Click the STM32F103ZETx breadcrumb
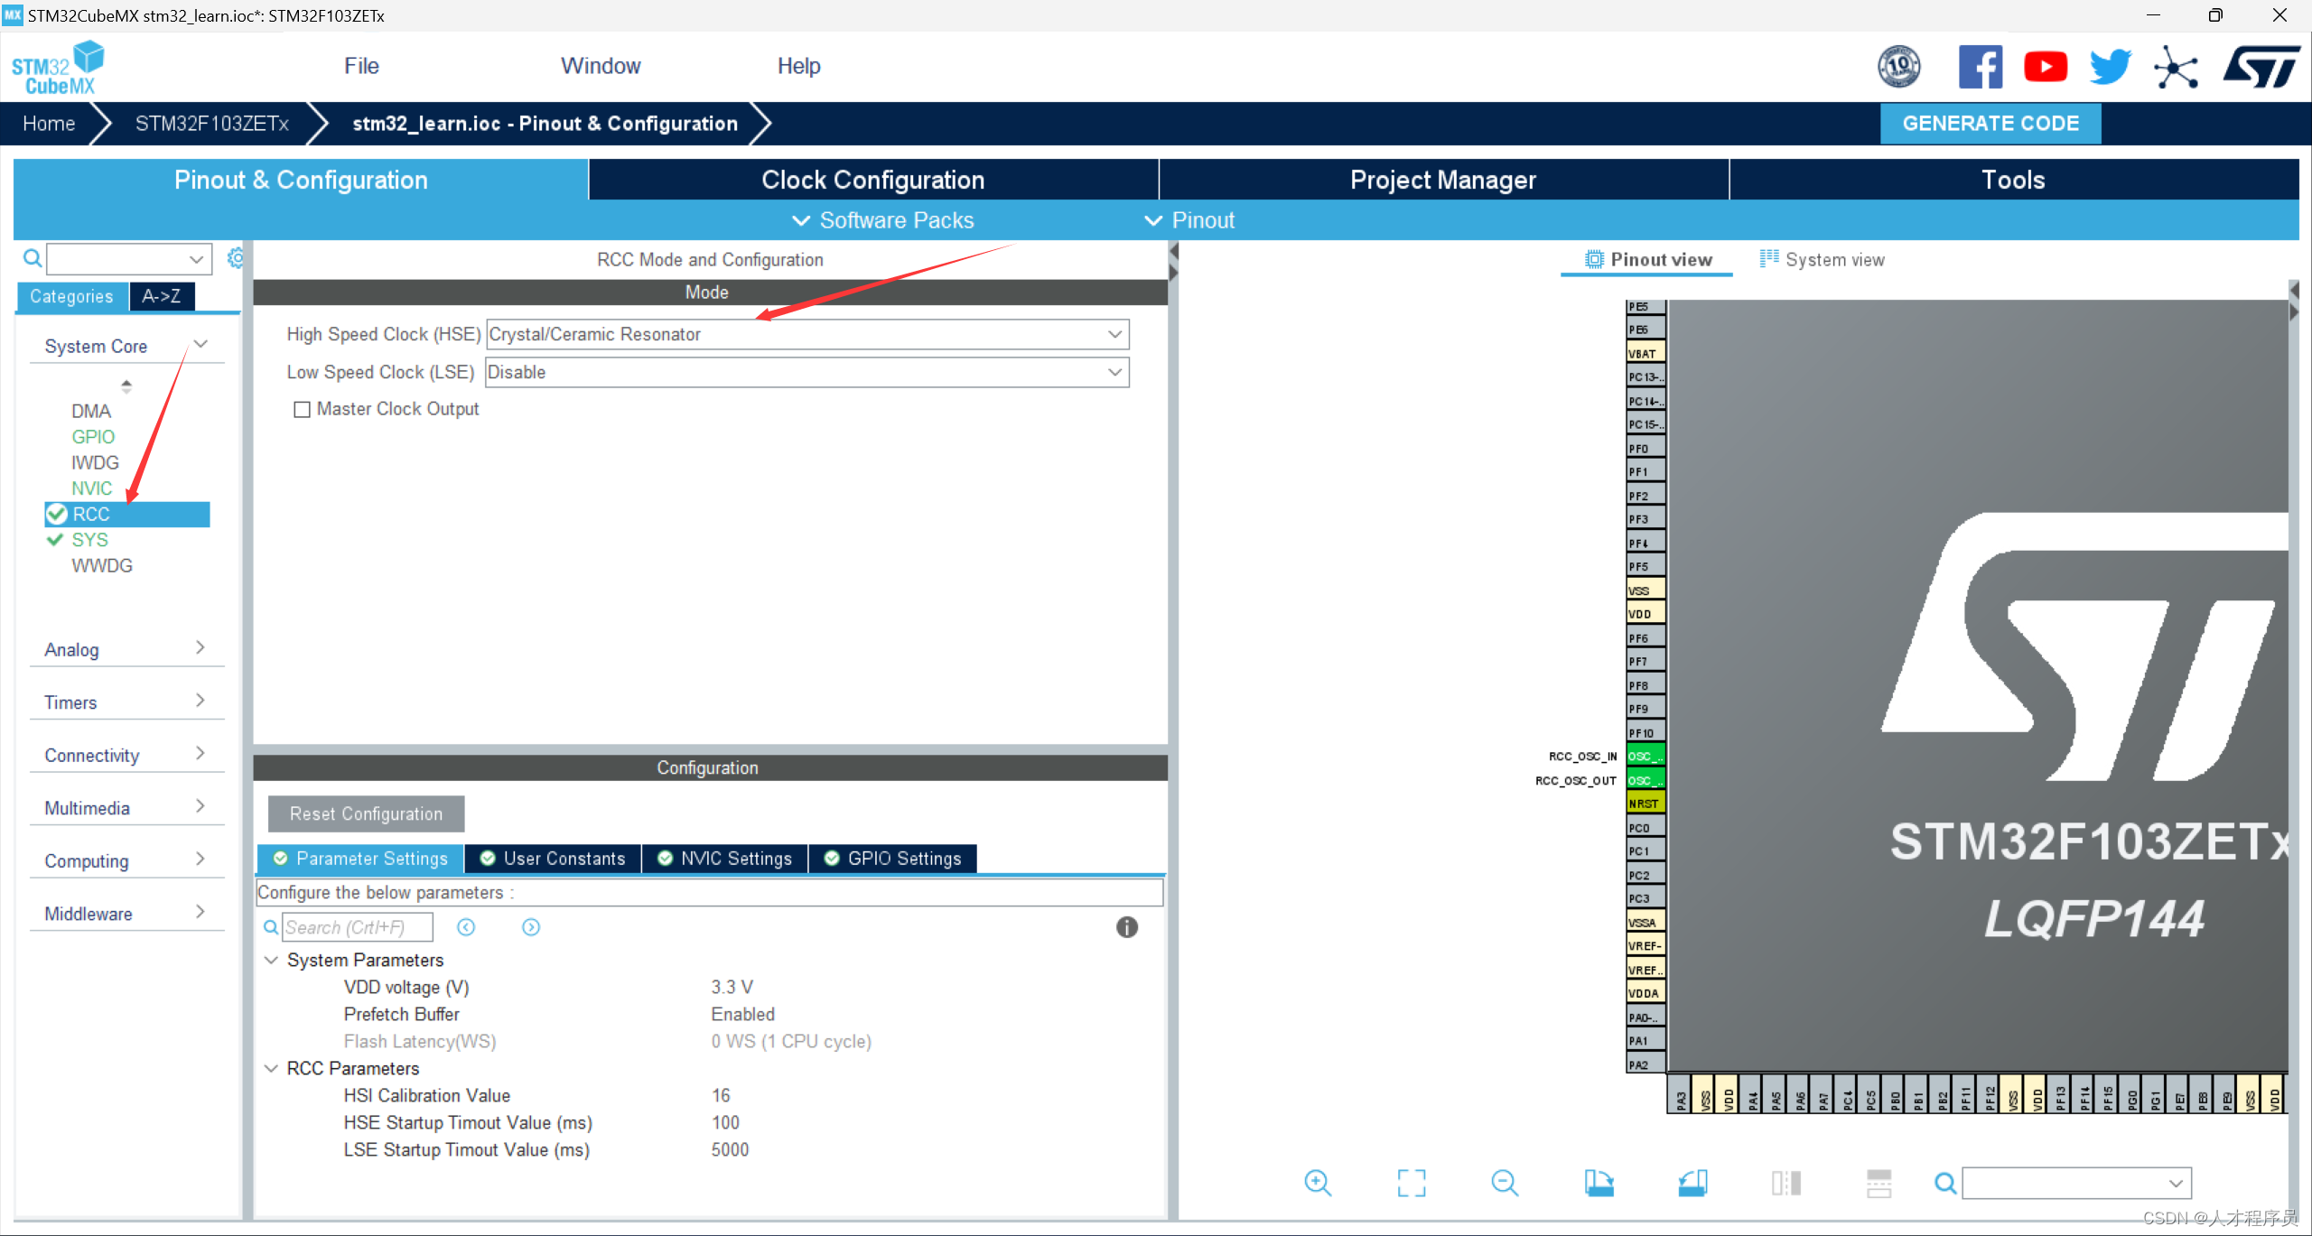2312x1236 pixels. [212, 124]
